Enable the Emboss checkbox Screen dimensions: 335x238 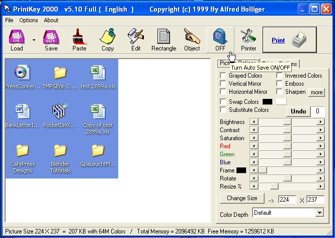click(x=280, y=83)
